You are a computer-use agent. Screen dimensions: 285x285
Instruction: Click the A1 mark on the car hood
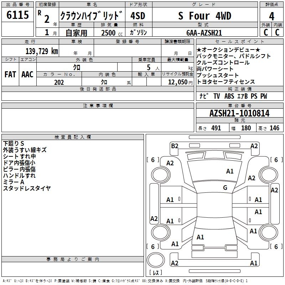(230, 171)
